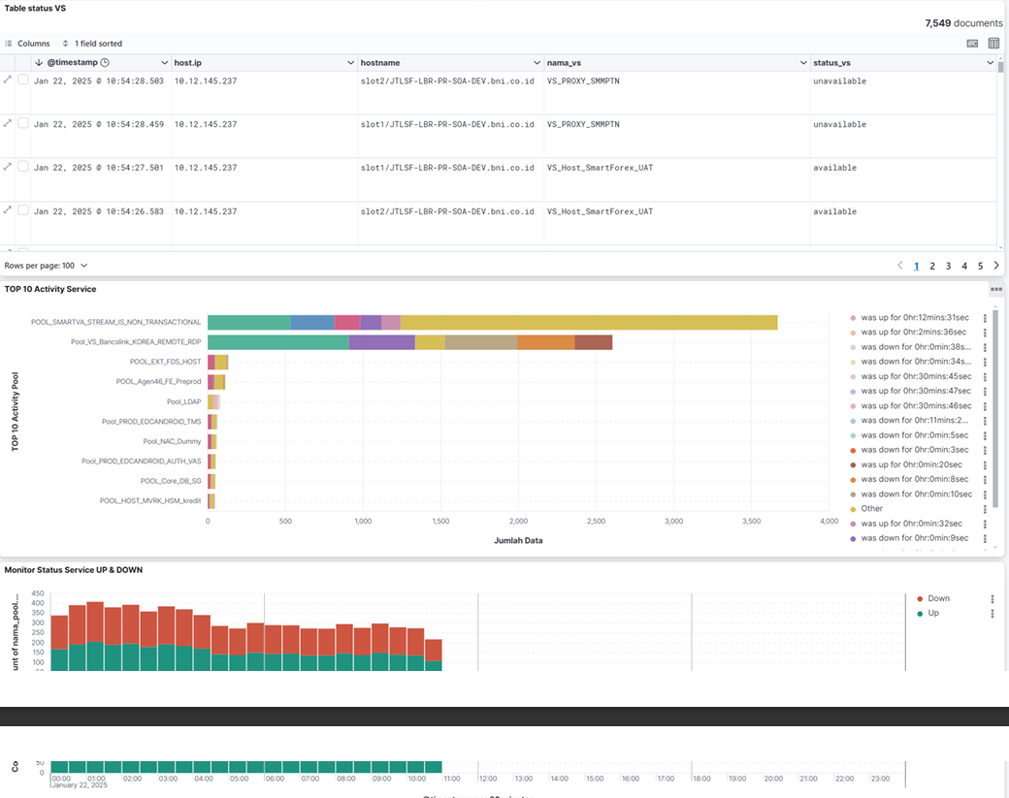Jump to page 3 of the table
Image resolution: width=1009 pixels, height=798 pixels.
(x=948, y=266)
